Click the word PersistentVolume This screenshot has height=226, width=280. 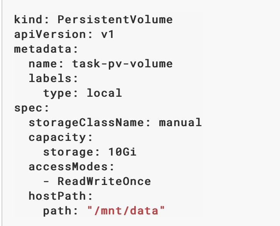[115, 19]
